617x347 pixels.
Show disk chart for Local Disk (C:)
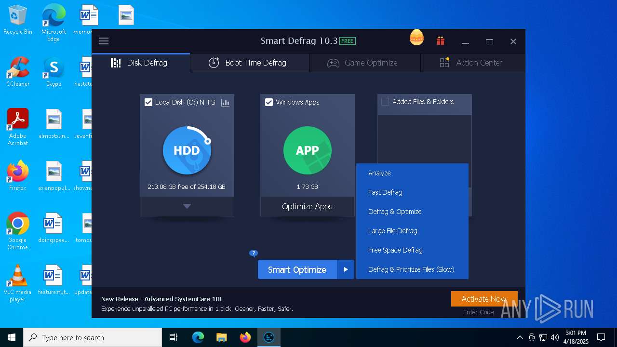pyautogui.click(x=225, y=102)
